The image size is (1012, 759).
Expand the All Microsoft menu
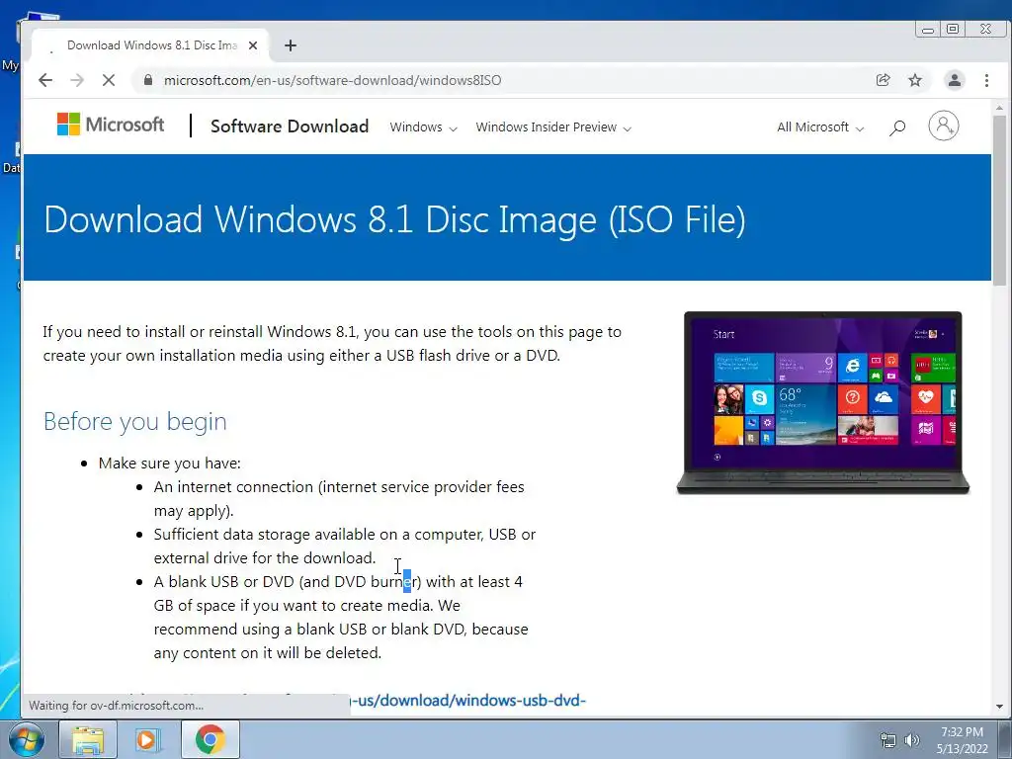click(x=819, y=127)
